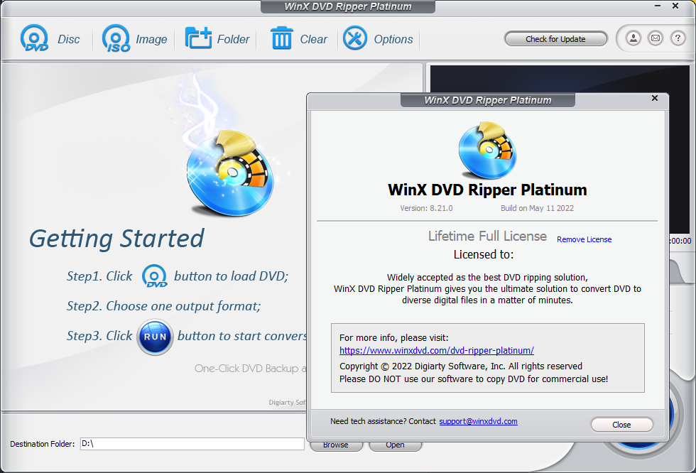Click the Browse button
696x473 pixels.
click(335, 445)
